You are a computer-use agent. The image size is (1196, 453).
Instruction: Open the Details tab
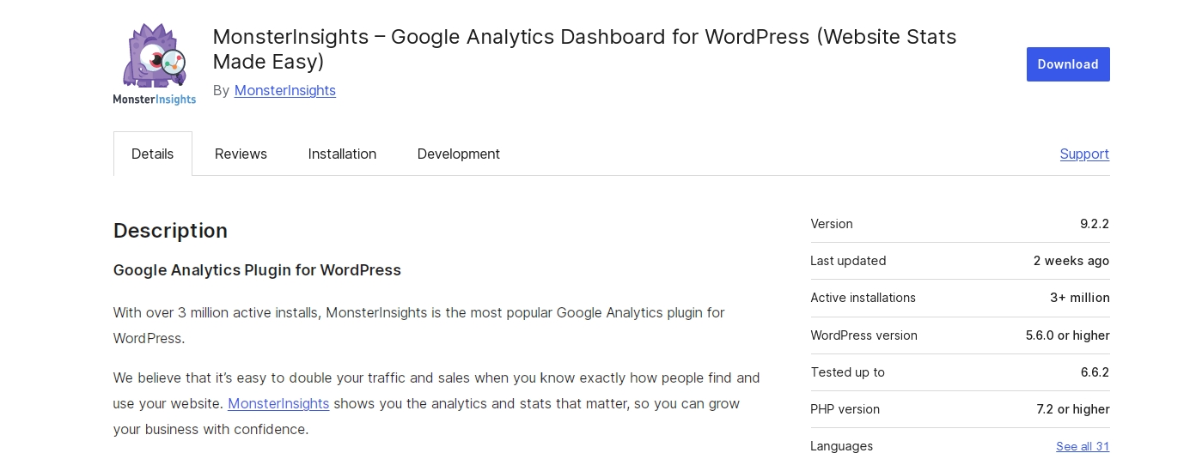pos(153,154)
